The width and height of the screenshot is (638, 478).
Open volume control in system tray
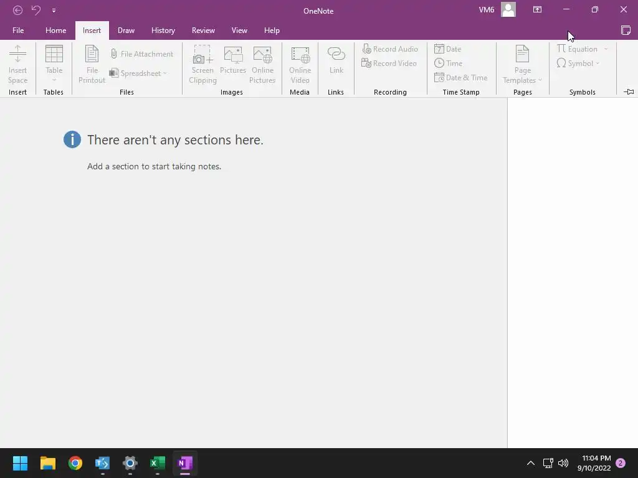(x=563, y=463)
